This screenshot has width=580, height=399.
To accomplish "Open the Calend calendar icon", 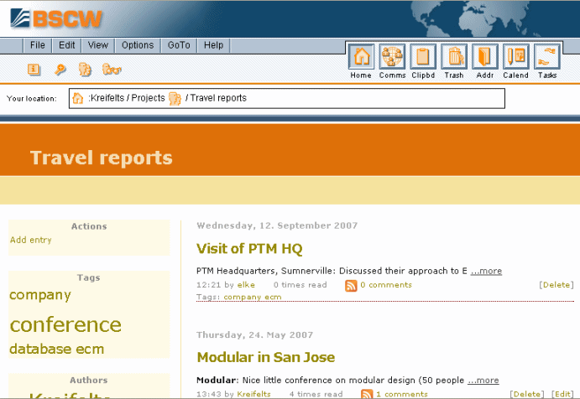I will tap(516, 57).
